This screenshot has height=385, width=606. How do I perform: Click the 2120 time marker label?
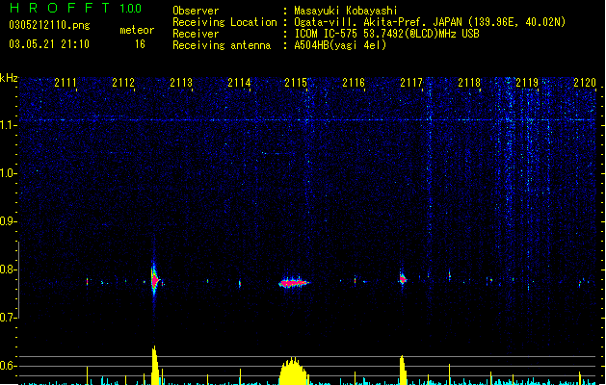585,83
